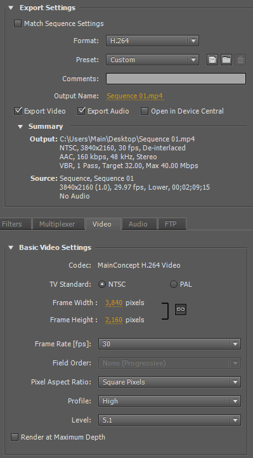
Task: Click the Frame Height value 2,160
Action: click(114, 320)
